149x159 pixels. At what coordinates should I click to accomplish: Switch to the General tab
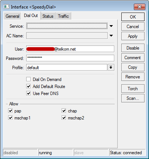coord(13,16)
